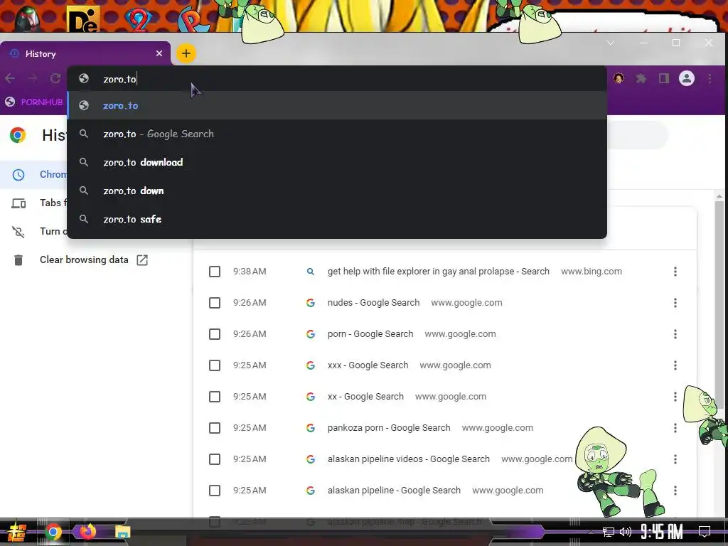Click the Turn off sync icon
Viewport: 728px width, 546px height.
click(x=18, y=232)
